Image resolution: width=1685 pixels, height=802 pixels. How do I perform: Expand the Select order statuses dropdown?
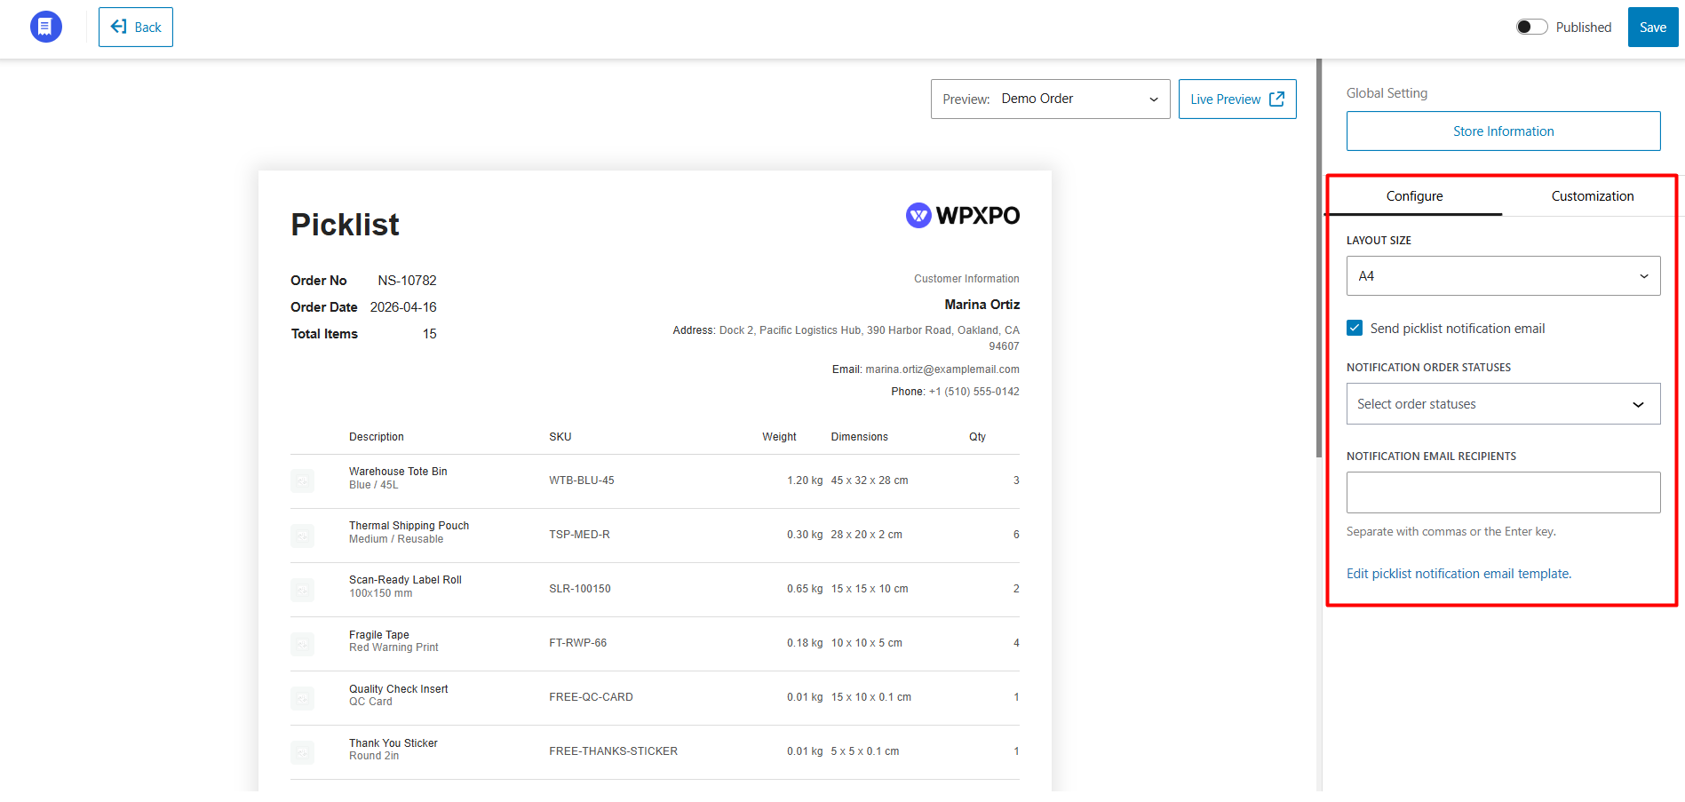[1503, 404]
